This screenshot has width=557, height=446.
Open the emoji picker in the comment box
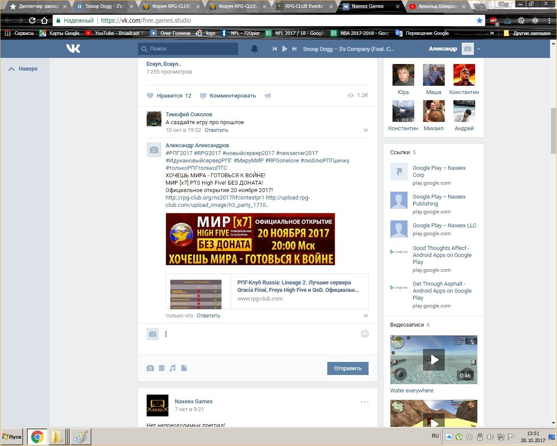coord(365,334)
